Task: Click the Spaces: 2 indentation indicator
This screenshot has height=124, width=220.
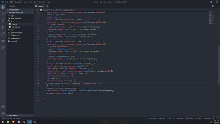Action: pos(162,118)
